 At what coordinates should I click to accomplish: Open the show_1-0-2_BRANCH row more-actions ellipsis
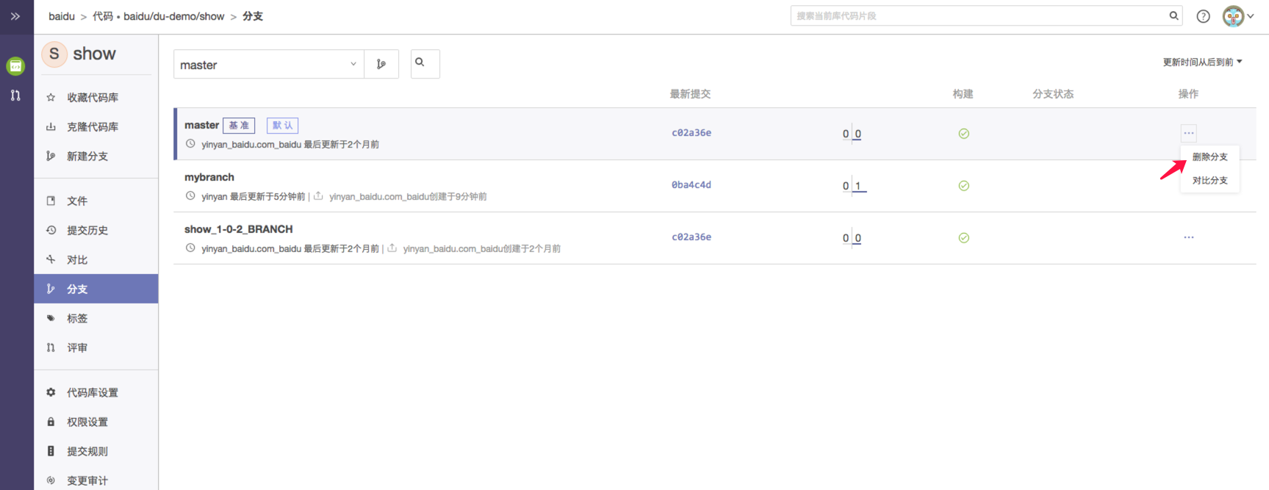[1189, 237]
